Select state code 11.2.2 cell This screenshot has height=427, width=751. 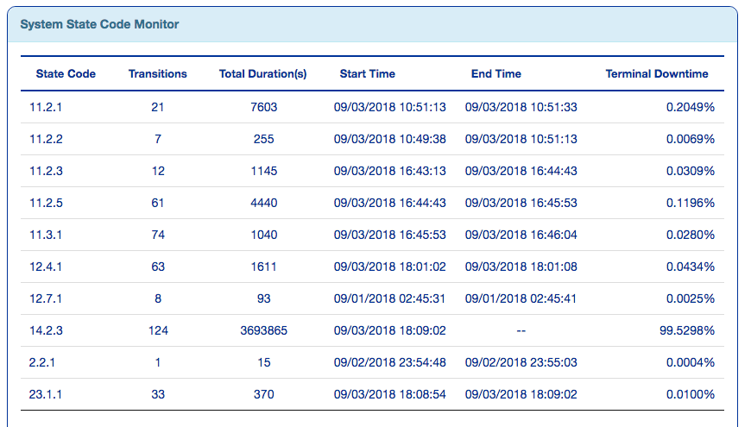[x=47, y=139]
